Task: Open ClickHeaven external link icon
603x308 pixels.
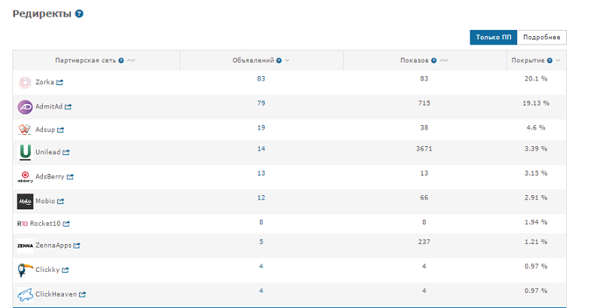Action: click(82, 294)
